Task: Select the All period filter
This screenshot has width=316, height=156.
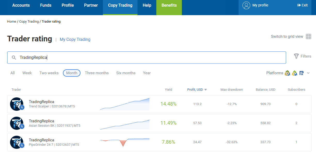Action: tap(12, 73)
